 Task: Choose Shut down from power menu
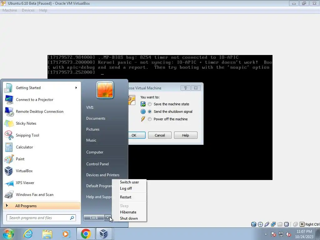129,218
